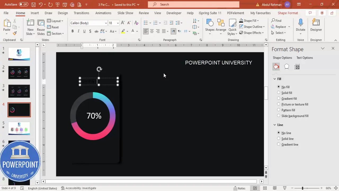Open the Slide Show tab

pyautogui.click(x=125, y=13)
